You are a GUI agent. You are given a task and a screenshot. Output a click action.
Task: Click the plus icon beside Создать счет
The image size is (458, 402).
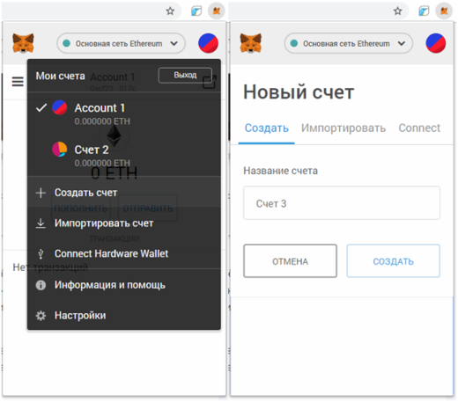41,193
